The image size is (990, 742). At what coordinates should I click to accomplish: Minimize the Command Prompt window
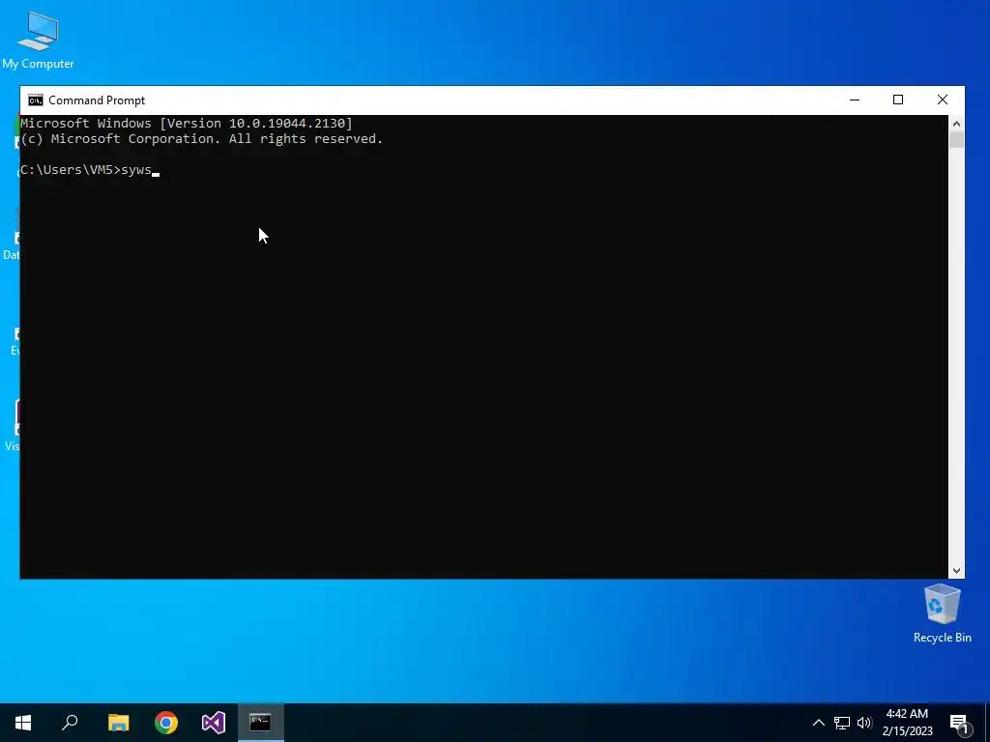coord(855,100)
